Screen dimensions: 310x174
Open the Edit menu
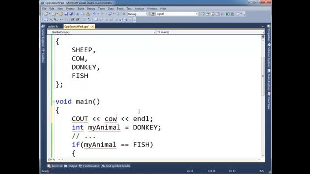(x=52, y=9)
